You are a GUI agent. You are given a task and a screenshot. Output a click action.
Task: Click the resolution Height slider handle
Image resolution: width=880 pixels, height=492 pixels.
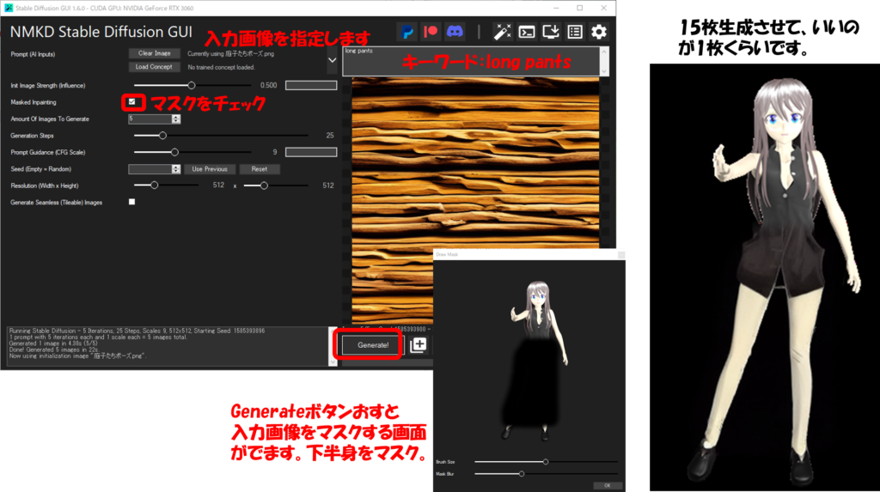264,185
